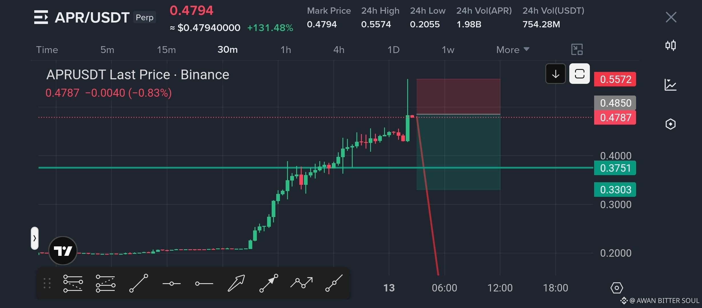Viewport: 702px width, 308px height.
Task: Click the 06:00 time axis label
Action: [x=444, y=288]
